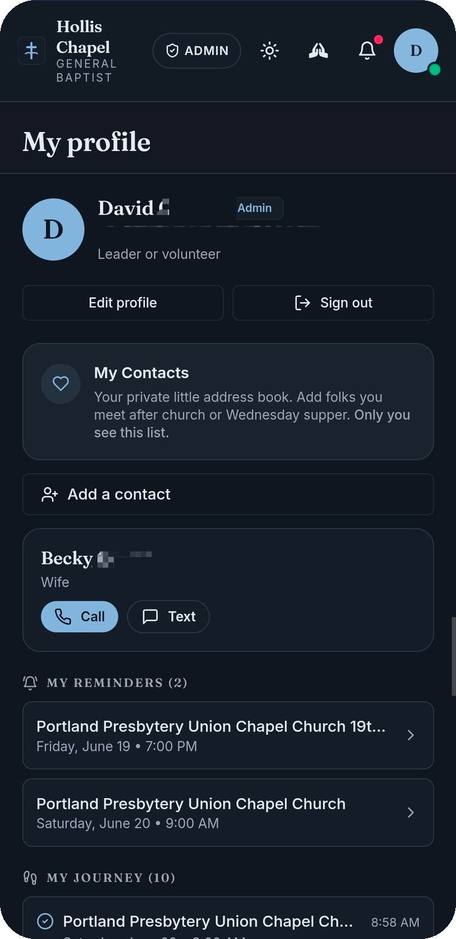Toggle light mode with the sun icon

[270, 51]
